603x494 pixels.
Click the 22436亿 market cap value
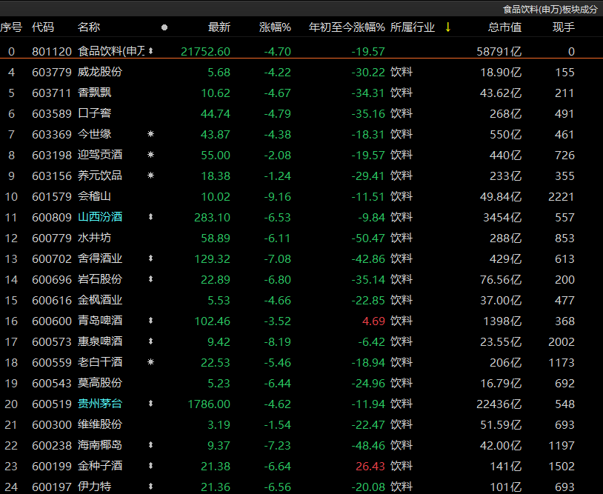point(499,404)
